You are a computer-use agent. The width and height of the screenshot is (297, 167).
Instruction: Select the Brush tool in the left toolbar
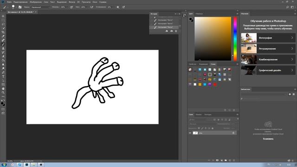[x=3, y=44]
